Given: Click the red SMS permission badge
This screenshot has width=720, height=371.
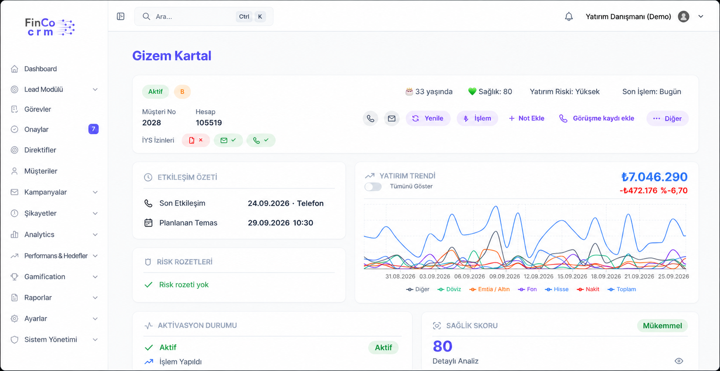Looking at the screenshot, I should 196,140.
